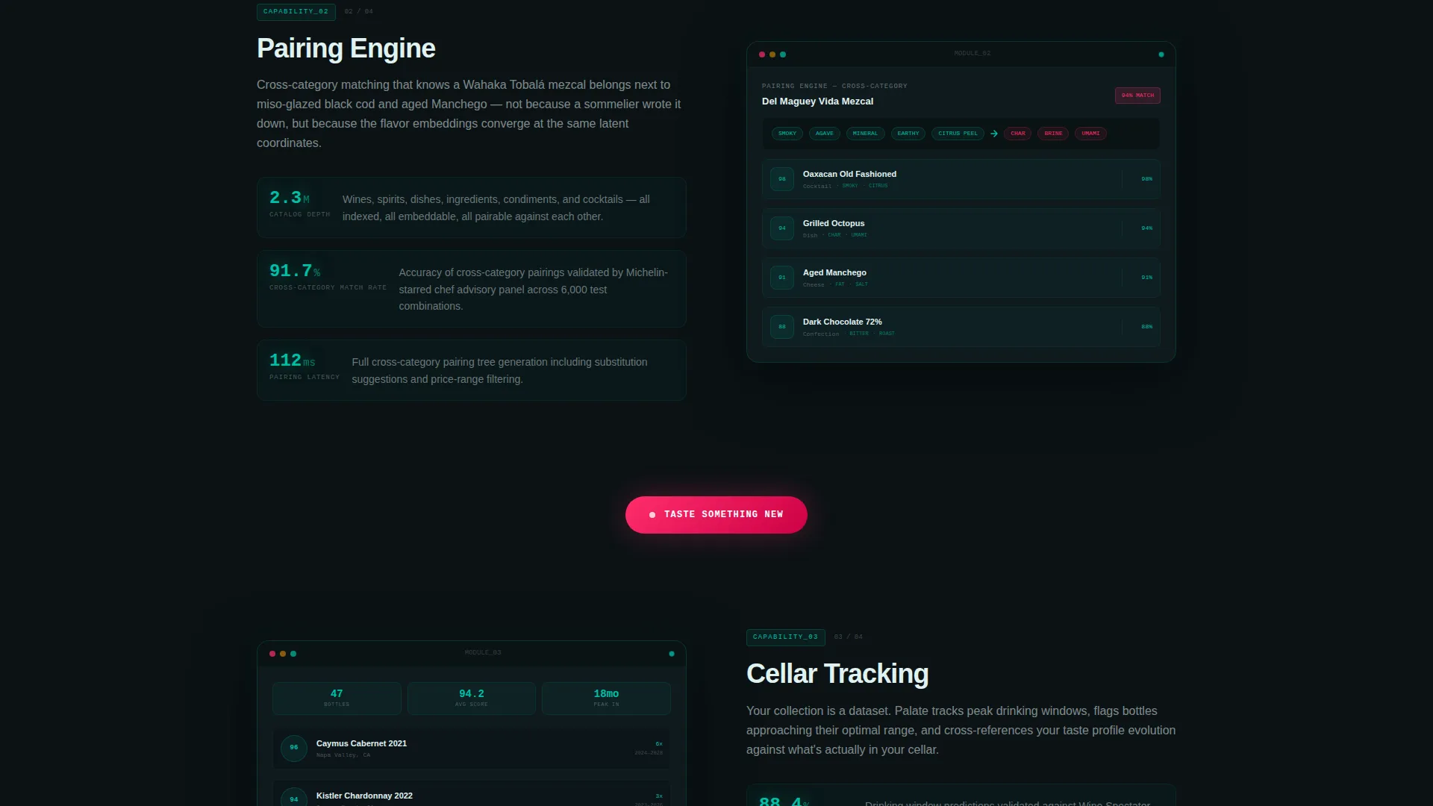The width and height of the screenshot is (1433, 806).
Task: Click the yellow dot in MODULE_03 window
Action: tap(283, 654)
